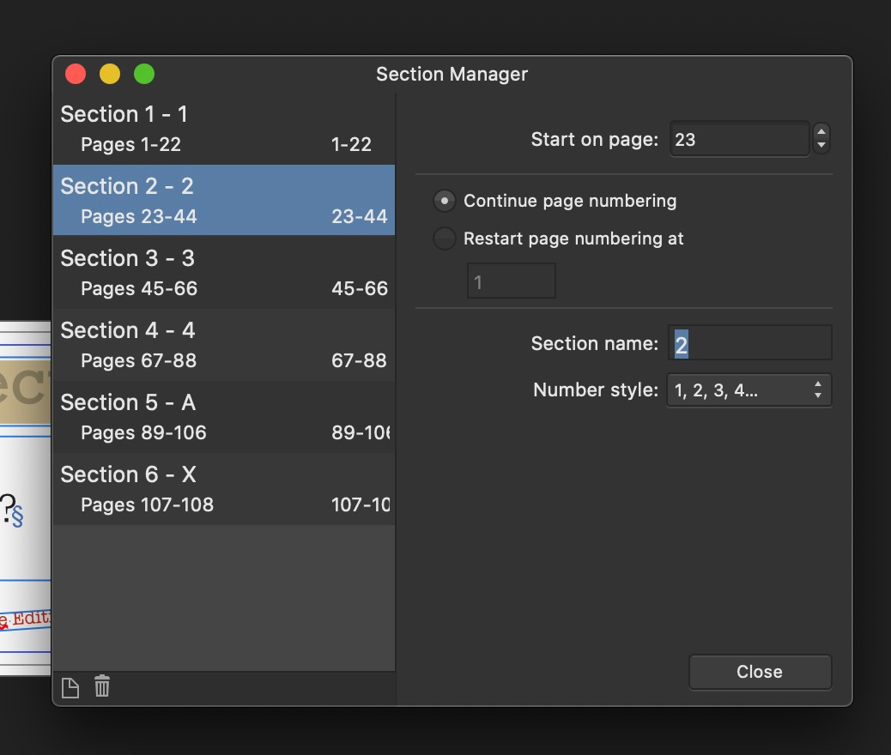This screenshot has height=755, width=891.
Task: Select Section 2 - 2 in list
Action: coord(223,201)
